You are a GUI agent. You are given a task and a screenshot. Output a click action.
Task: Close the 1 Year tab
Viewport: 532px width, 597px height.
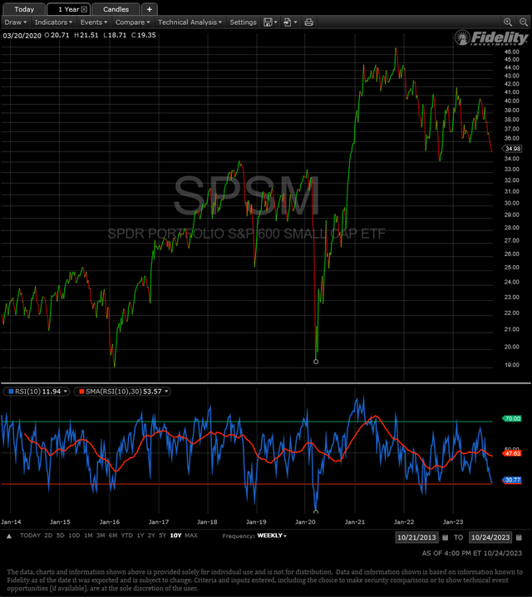coord(84,9)
